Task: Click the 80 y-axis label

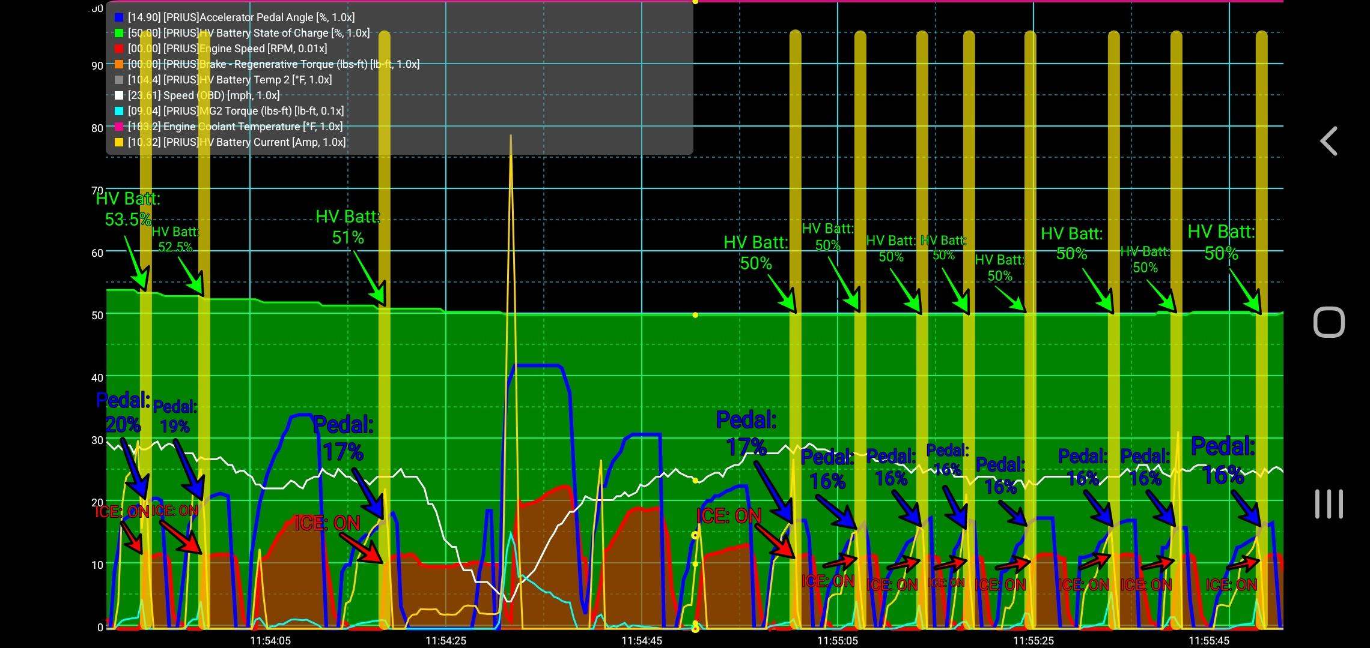Action: pyautogui.click(x=97, y=128)
